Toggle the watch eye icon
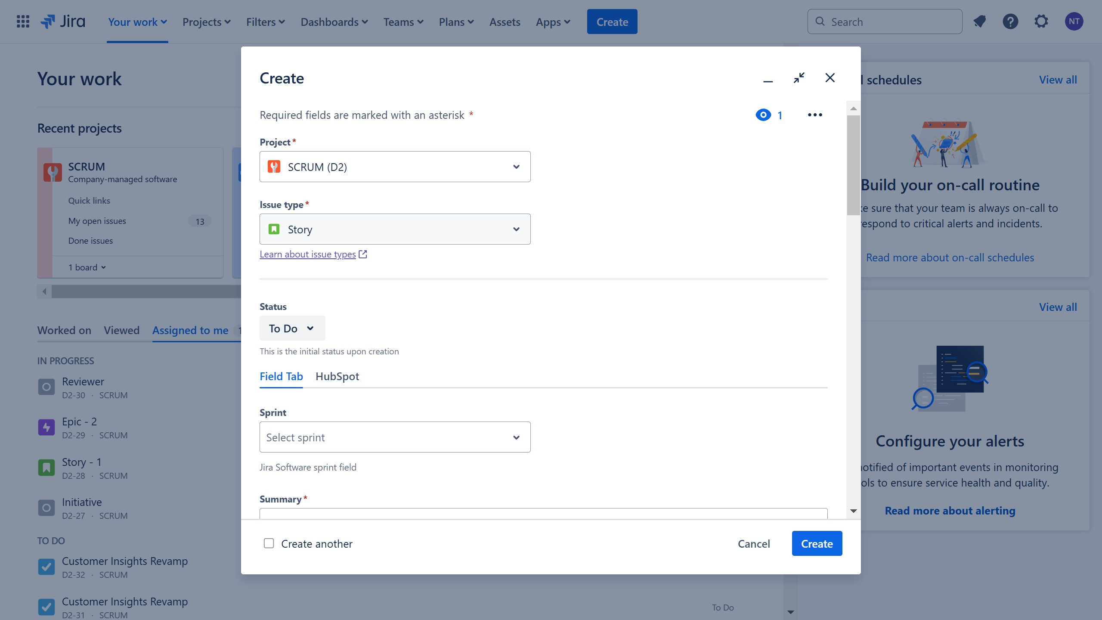The height and width of the screenshot is (620, 1102). pyautogui.click(x=763, y=115)
